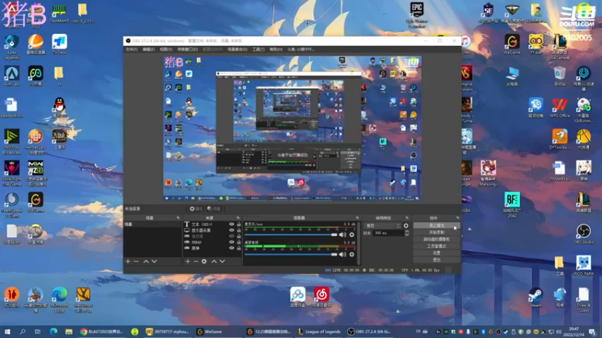Toggle visibility of last source 原神
This screenshot has width=602, height=338.
tap(232, 249)
